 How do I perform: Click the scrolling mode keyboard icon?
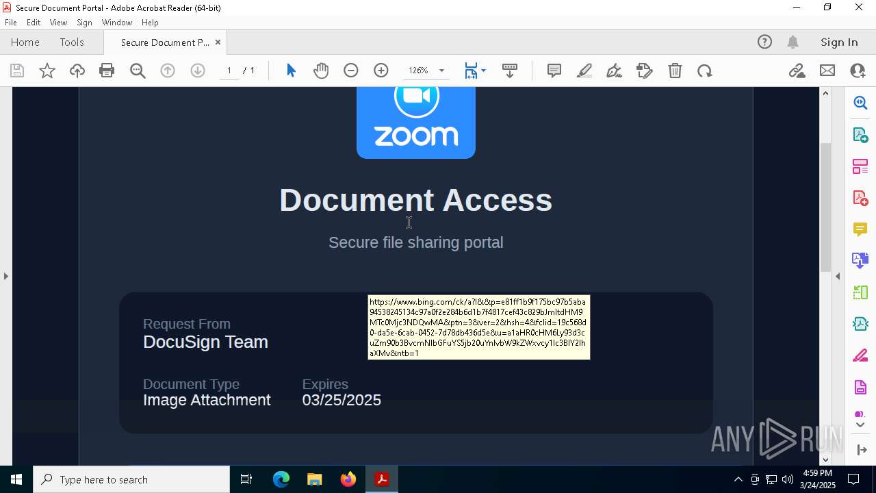pyautogui.click(x=510, y=71)
